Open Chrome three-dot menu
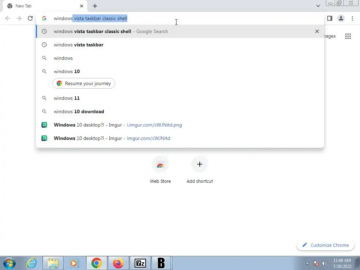The height and width of the screenshot is (270, 360). [352, 18]
